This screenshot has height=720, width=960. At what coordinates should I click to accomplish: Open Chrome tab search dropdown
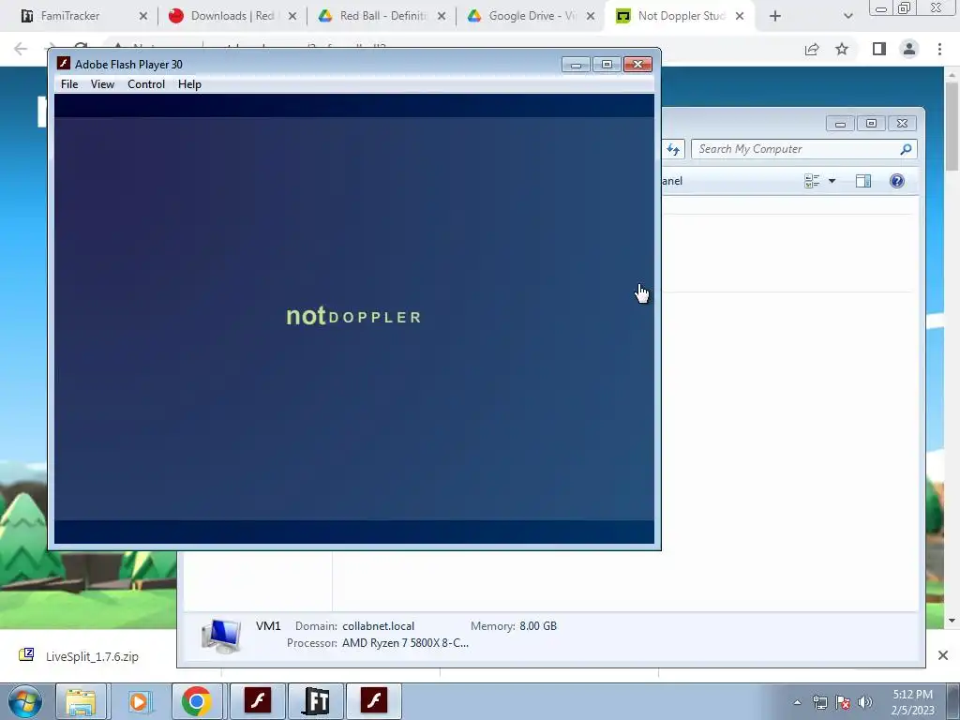[847, 16]
